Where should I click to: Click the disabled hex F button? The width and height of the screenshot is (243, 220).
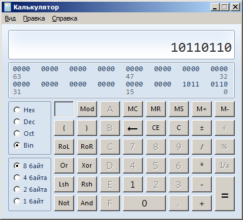(x=110, y=204)
